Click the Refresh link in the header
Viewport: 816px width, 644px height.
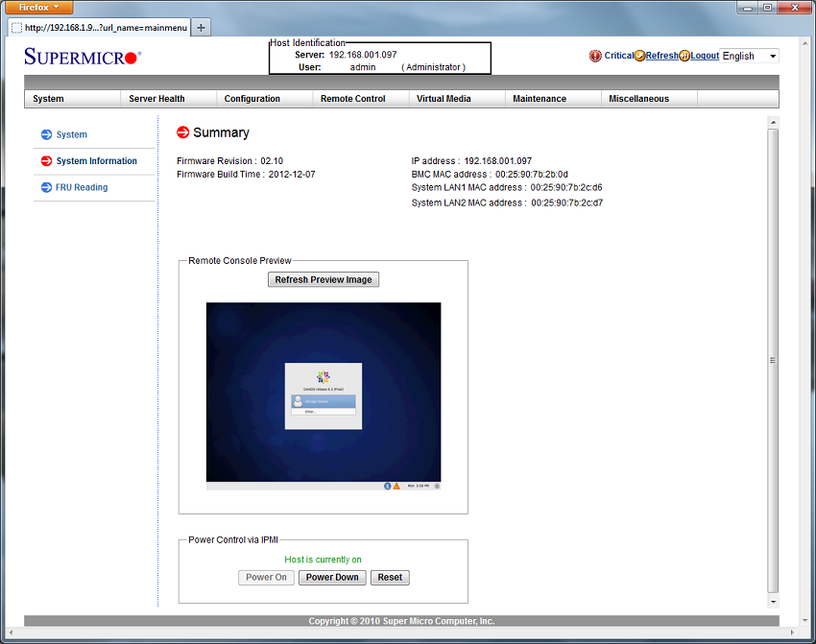(662, 56)
